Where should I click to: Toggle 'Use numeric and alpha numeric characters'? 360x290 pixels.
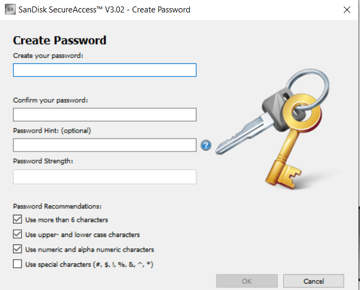[17, 249]
